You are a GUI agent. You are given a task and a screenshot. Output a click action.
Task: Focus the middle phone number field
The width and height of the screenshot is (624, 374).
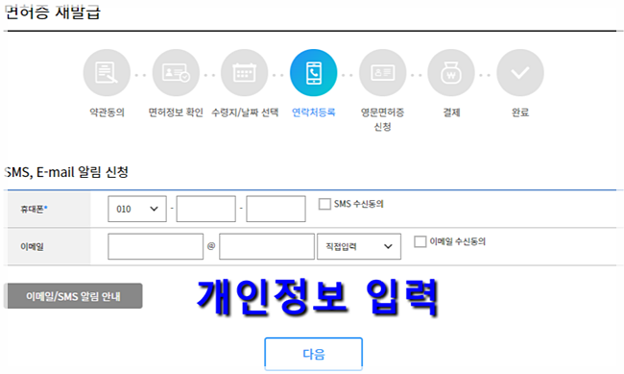click(x=206, y=209)
